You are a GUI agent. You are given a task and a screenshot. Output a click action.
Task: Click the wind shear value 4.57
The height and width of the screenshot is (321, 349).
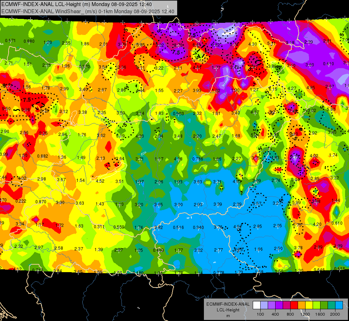click(x=237, y=227)
